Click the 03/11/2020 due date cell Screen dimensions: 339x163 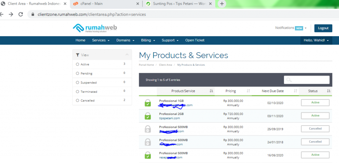[275, 116]
